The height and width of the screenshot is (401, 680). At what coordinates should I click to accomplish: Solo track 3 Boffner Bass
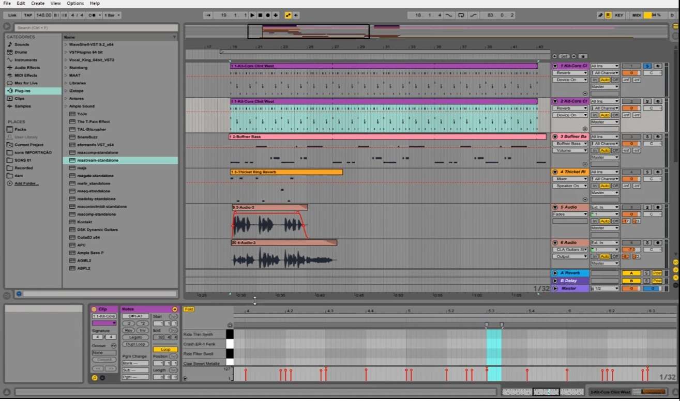[x=647, y=136]
